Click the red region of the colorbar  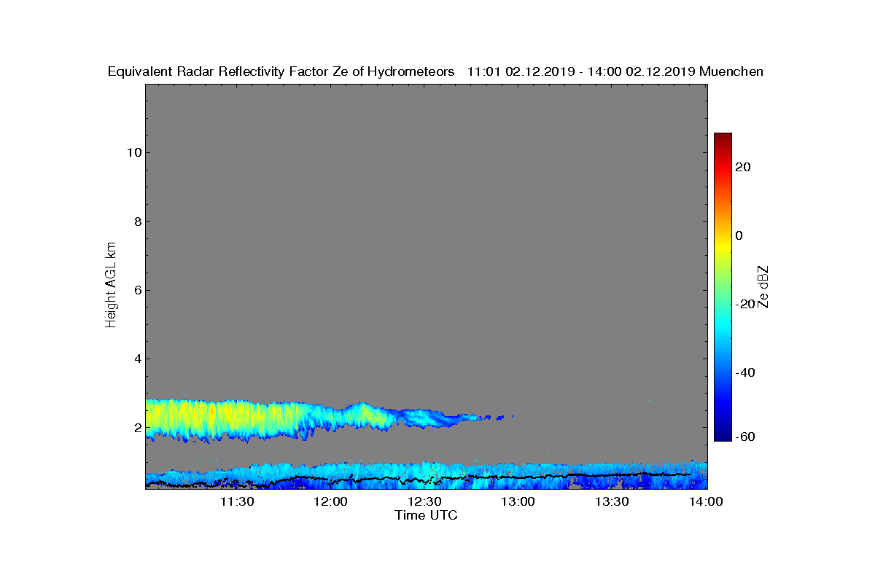click(723, 168)
